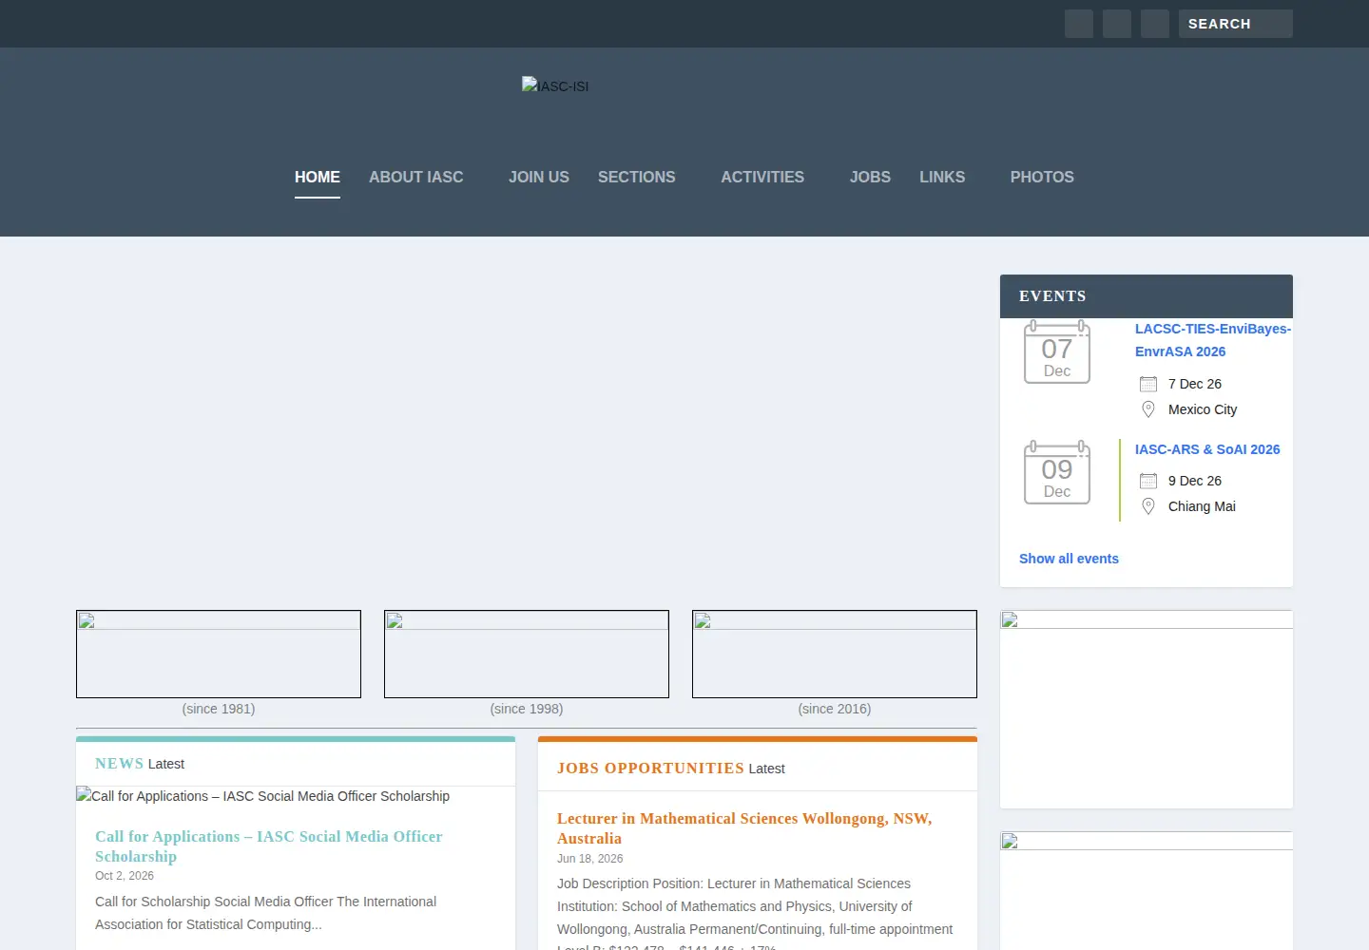Open the PHOTOS page

[1042, 177]
